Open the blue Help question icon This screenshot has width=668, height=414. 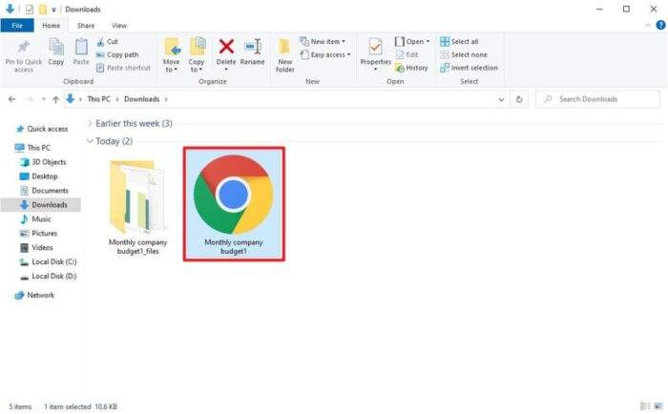pos(660,26)
